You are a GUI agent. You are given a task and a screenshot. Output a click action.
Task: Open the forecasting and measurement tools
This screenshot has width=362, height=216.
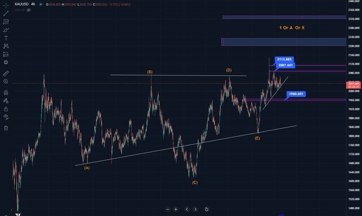tap(6, 54)
